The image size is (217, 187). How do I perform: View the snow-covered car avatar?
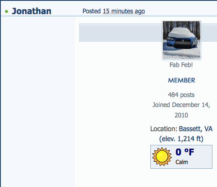pos(182,40)
